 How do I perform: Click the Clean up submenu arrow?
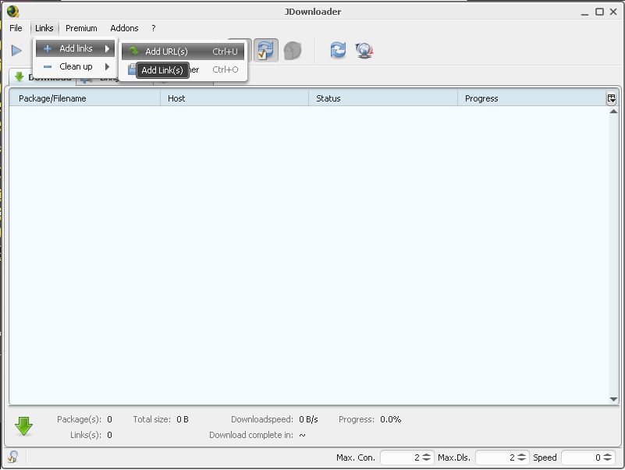107,66
